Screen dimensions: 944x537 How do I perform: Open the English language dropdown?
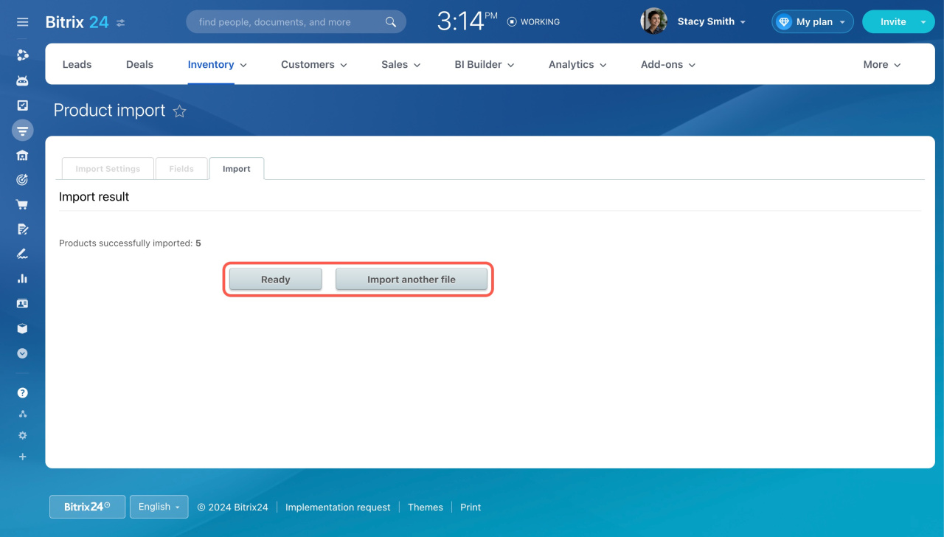click(159, 507)
